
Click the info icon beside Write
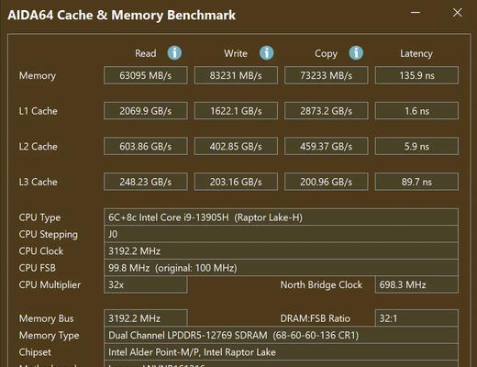point(267,53)
